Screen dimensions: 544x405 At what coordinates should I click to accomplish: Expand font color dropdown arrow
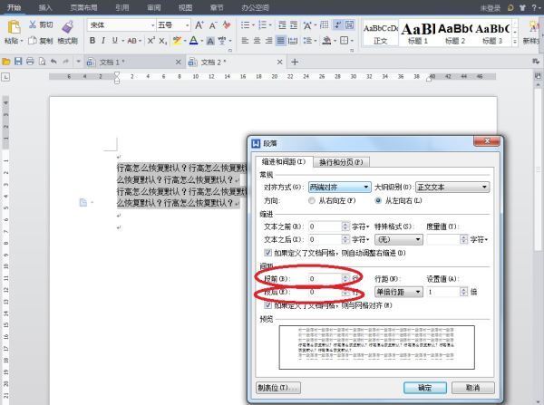(x=201, y=41)
